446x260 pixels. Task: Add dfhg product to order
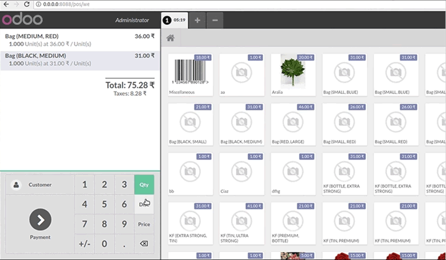click(293, 174)
